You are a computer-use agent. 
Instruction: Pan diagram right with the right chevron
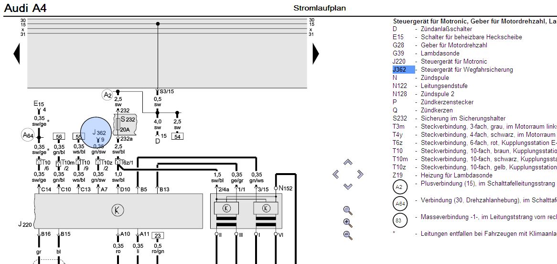[x=360, y=175]
